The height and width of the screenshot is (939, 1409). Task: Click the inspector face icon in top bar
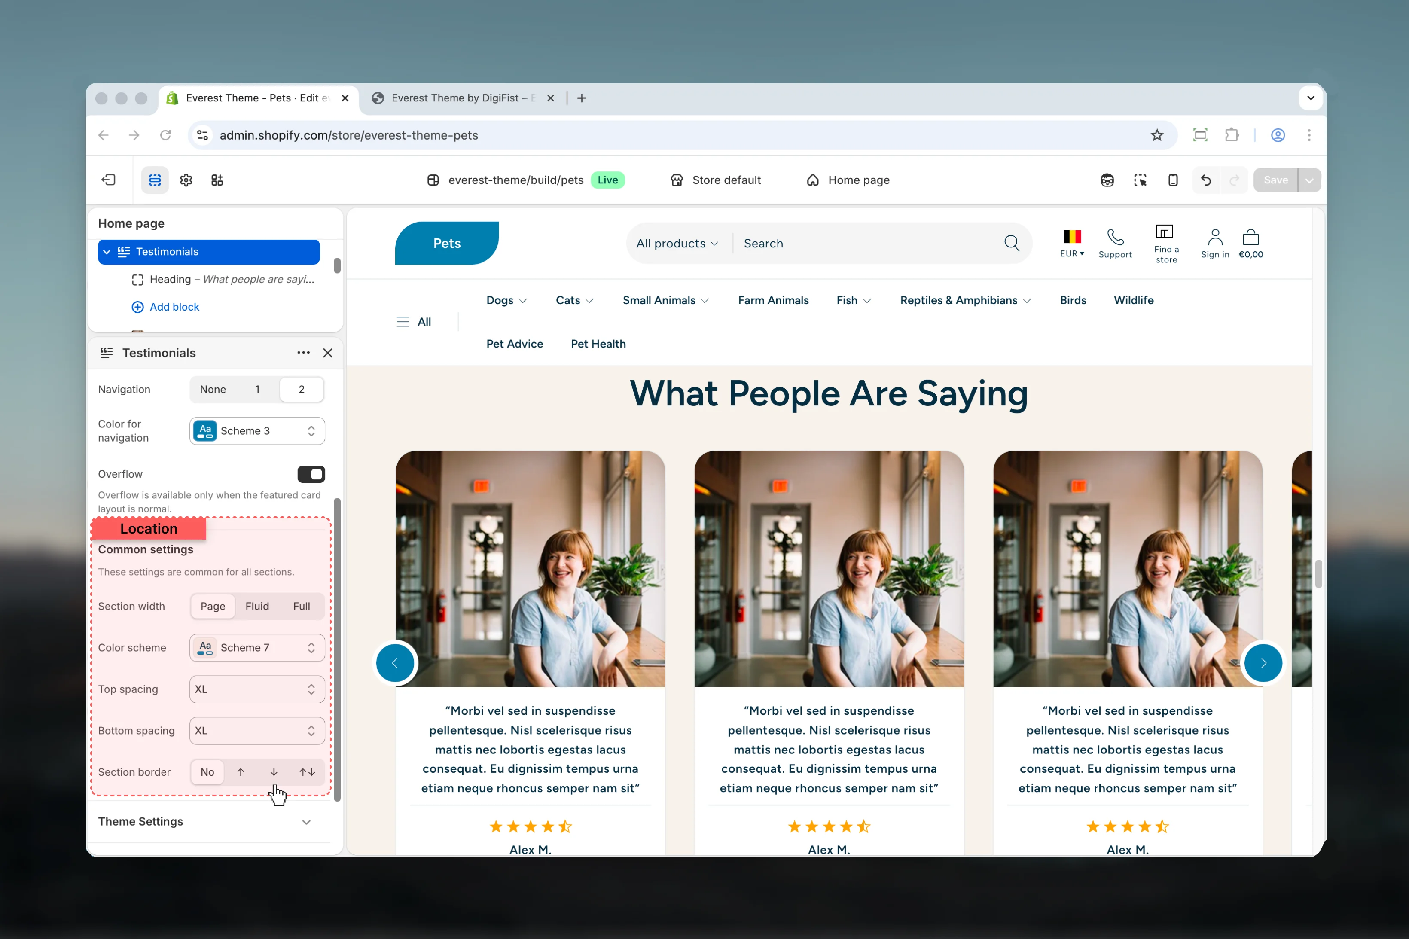pos(1107,180)
